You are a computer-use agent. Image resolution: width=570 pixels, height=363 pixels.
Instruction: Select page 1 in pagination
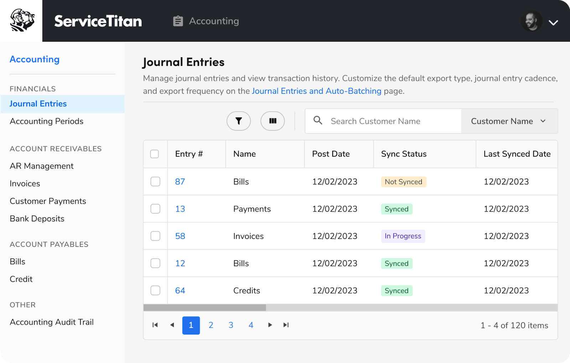pos(191,325)
